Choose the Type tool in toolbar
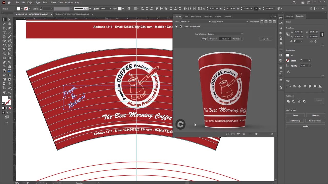 tap(4, 32)
